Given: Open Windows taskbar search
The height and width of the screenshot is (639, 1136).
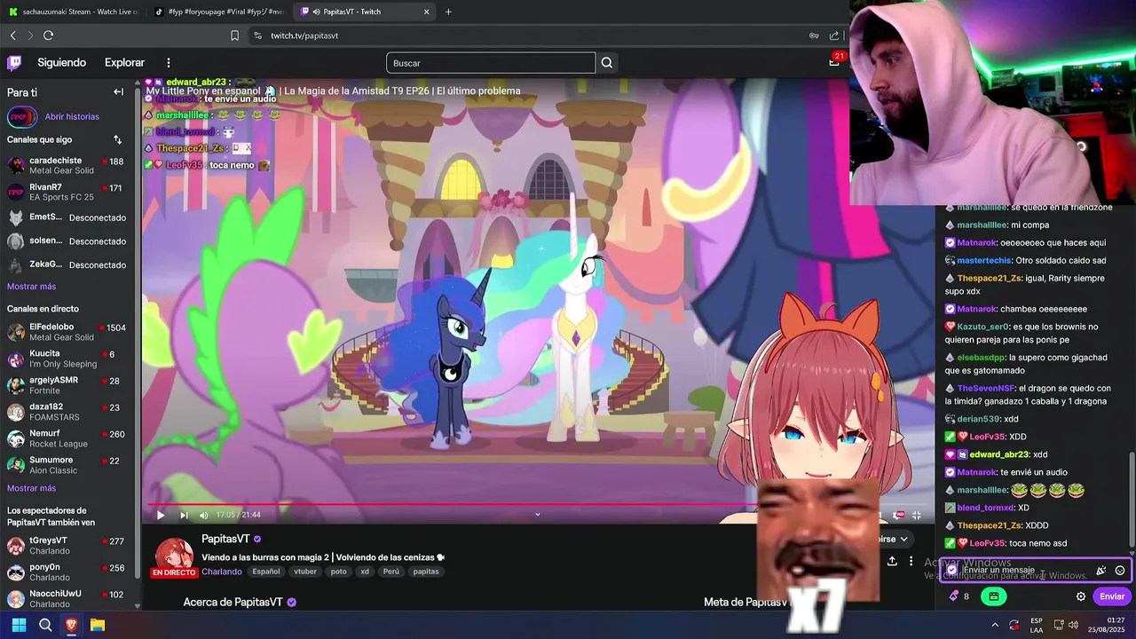Looking at the screenshot, I should coord(45,625).
